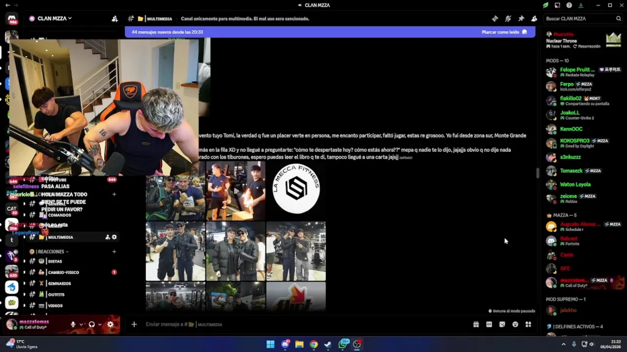The height and width of the screenshot is (352, 627).
Task: Add channel with plus next to REACCIONES
Action: (x=114, y=252)
